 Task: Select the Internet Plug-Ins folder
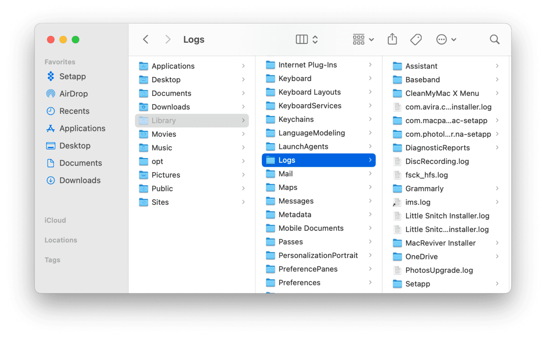click(319, 65)
